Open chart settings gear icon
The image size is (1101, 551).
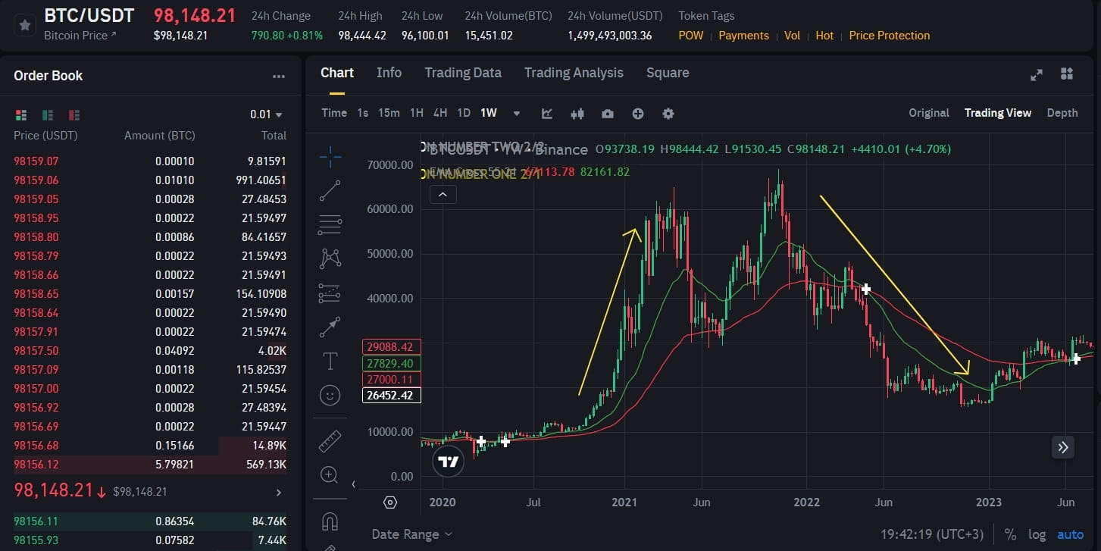coord(668,114)
